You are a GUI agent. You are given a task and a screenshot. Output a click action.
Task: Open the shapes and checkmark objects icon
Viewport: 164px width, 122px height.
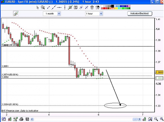coord(15,119)
